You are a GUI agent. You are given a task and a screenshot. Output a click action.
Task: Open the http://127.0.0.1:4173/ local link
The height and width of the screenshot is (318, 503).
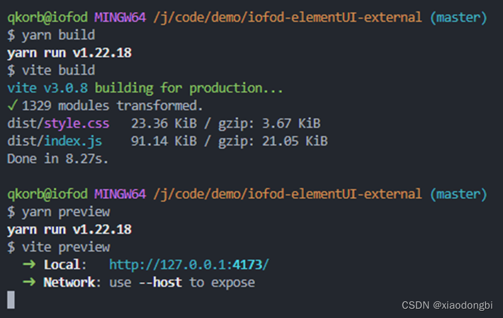pos(189,265)
